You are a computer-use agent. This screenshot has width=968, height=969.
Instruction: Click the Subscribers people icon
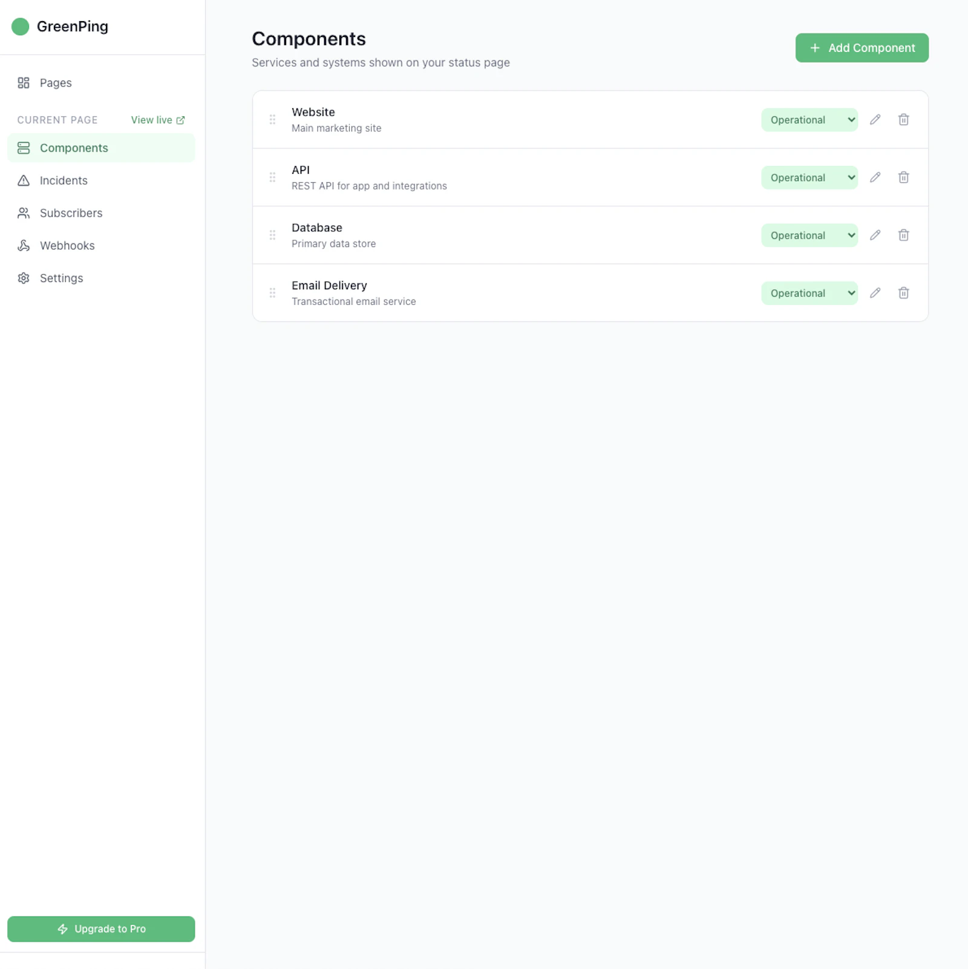tap(24, 213)
